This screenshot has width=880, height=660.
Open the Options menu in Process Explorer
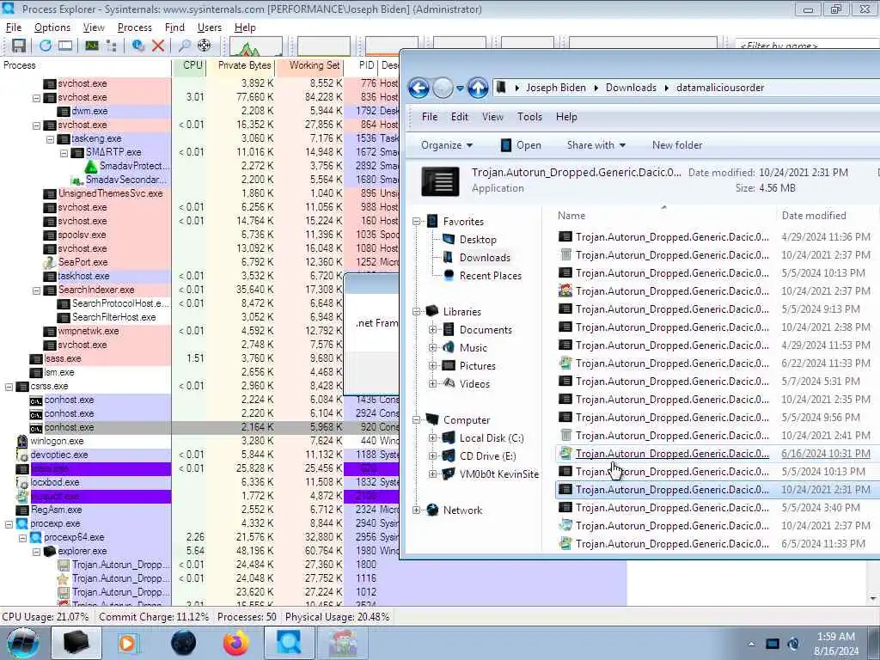(x=52, y=27)
